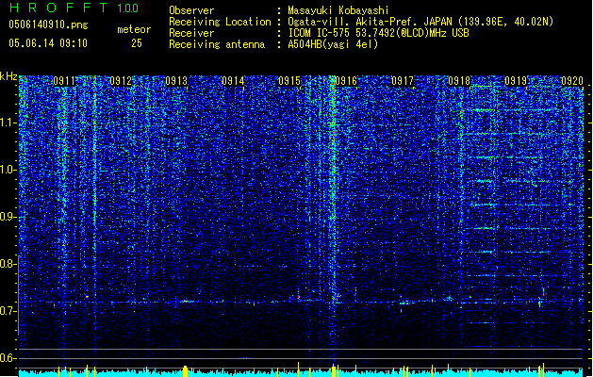Click the HROFFT 1.0.0 title text

pos(74,8)
